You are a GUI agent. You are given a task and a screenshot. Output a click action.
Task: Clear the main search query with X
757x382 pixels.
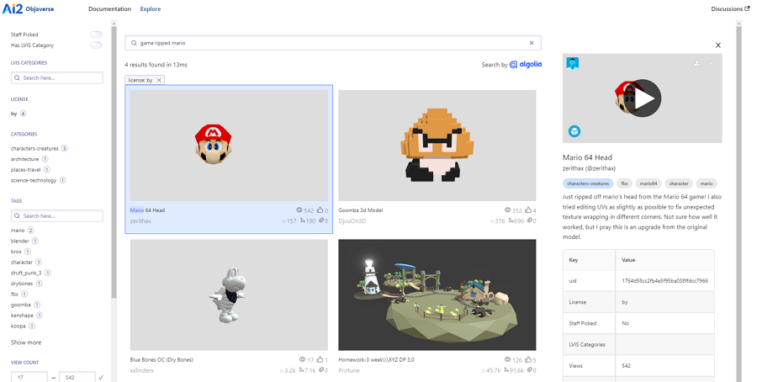coord(532,43)
